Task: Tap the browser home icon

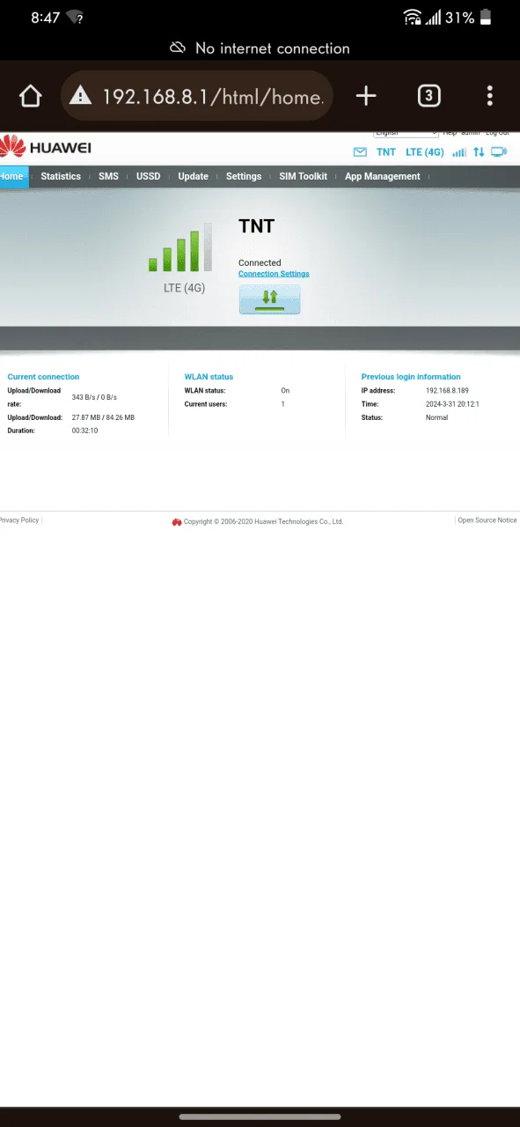Action: click(x=31, y=96)
